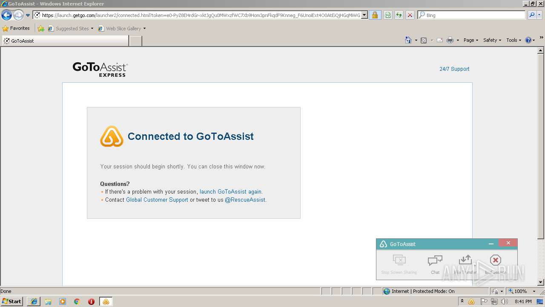Click GoToAssist icon in system tray
This screenshot has height=307, width=545.
pos(471,301)
